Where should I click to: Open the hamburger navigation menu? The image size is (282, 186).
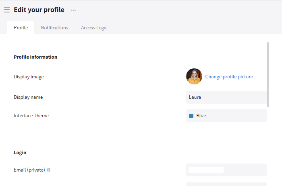point(7,10)
